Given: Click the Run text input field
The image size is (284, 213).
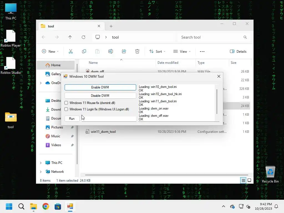Looking at the screenshot, I should (x=109, y=119).
